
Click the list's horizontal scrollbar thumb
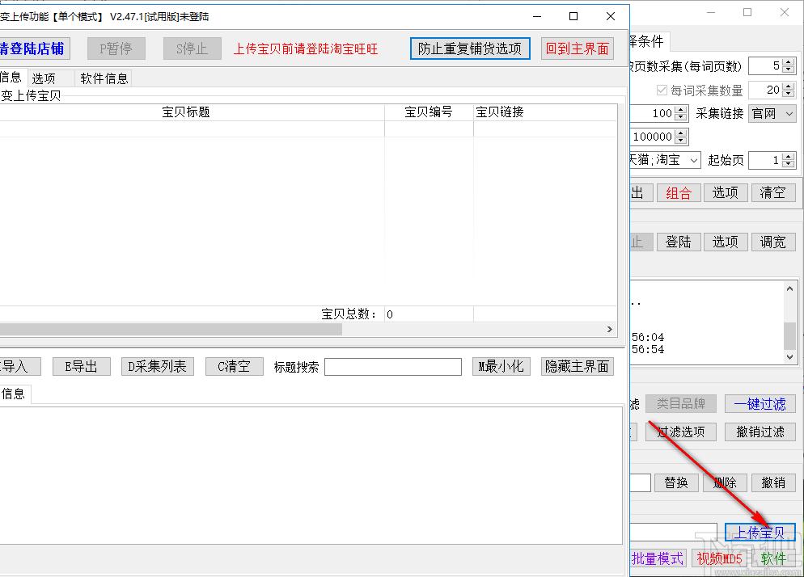(x=171, y=329)
